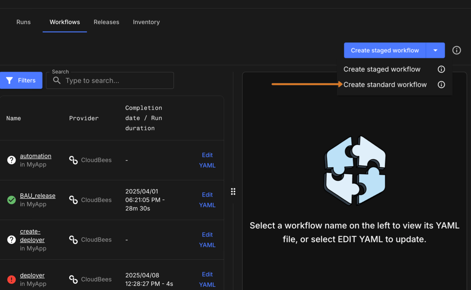
Task: Click the Create staged workflow button
Action: tap(385, 50)
